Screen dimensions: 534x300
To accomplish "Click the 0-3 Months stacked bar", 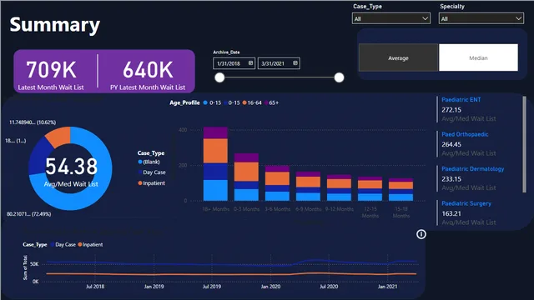I will pos(246,177).
